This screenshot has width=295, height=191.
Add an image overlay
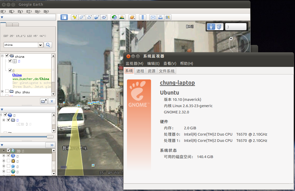click(x=97, y=17)
